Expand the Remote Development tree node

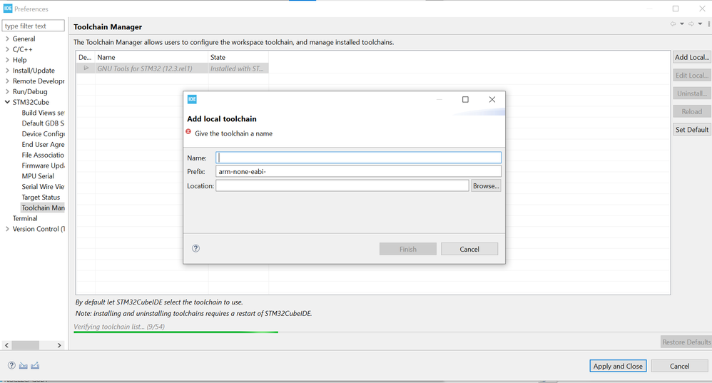point(7,81)
